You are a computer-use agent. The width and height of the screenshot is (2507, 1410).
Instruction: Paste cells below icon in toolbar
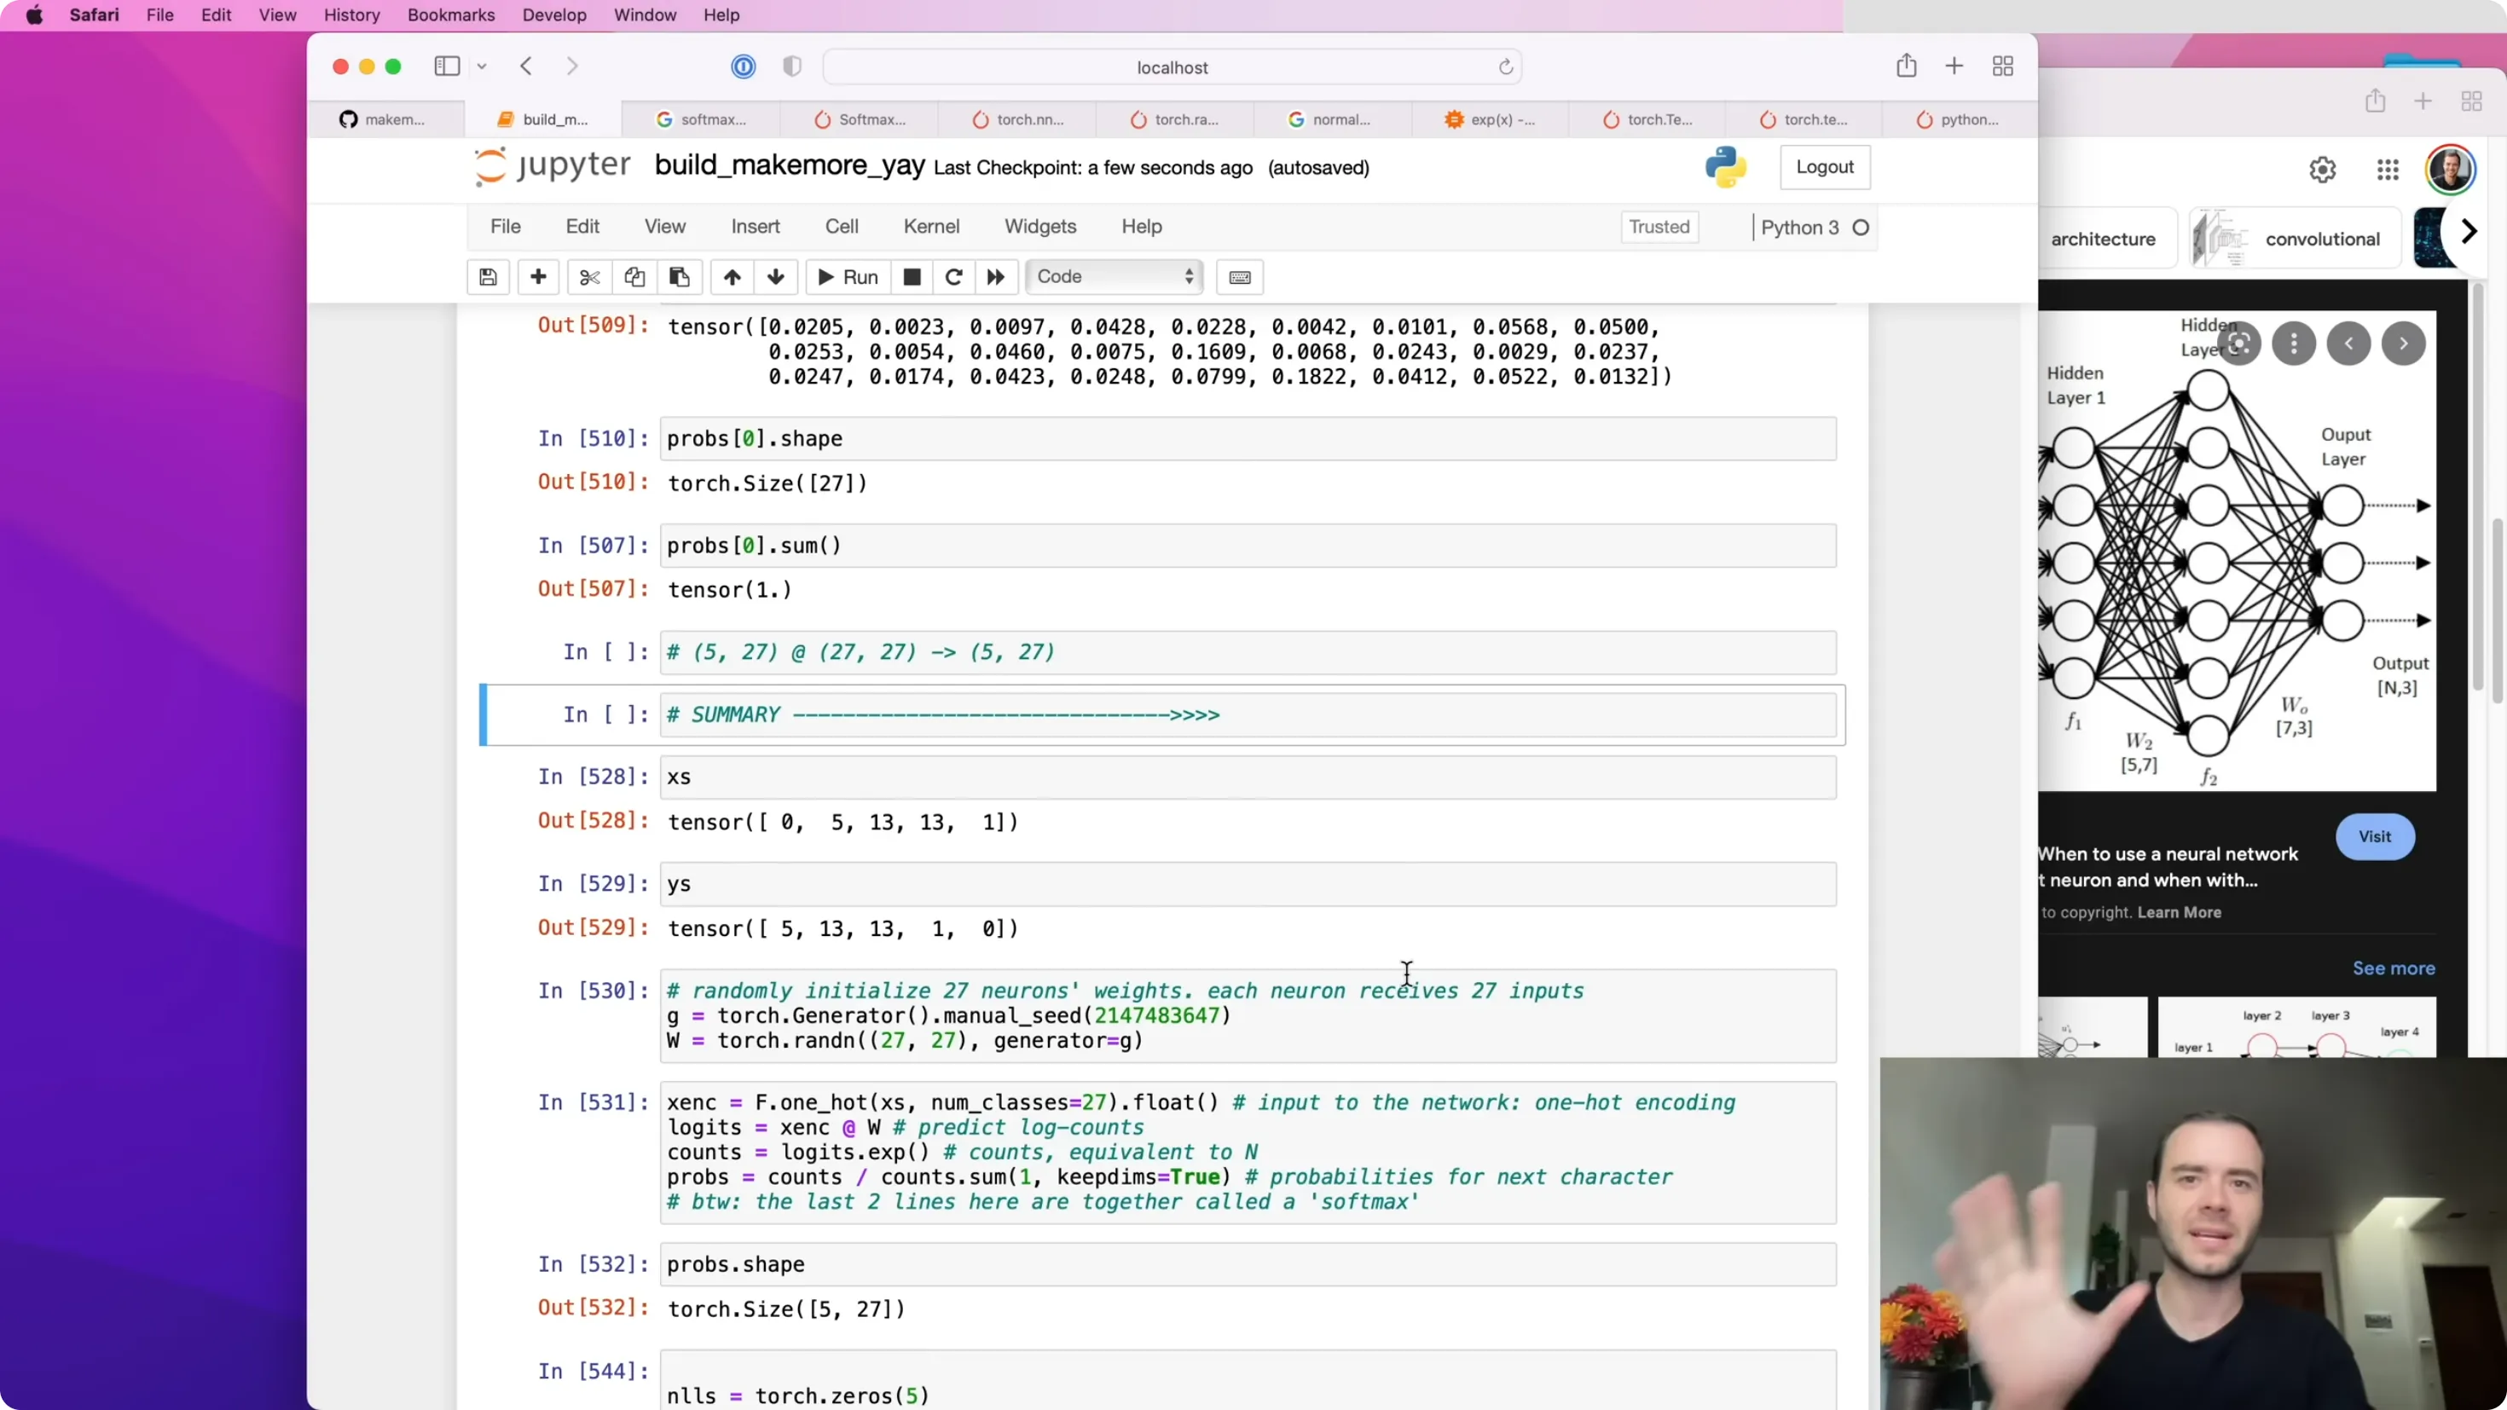[x=680, y=277]
